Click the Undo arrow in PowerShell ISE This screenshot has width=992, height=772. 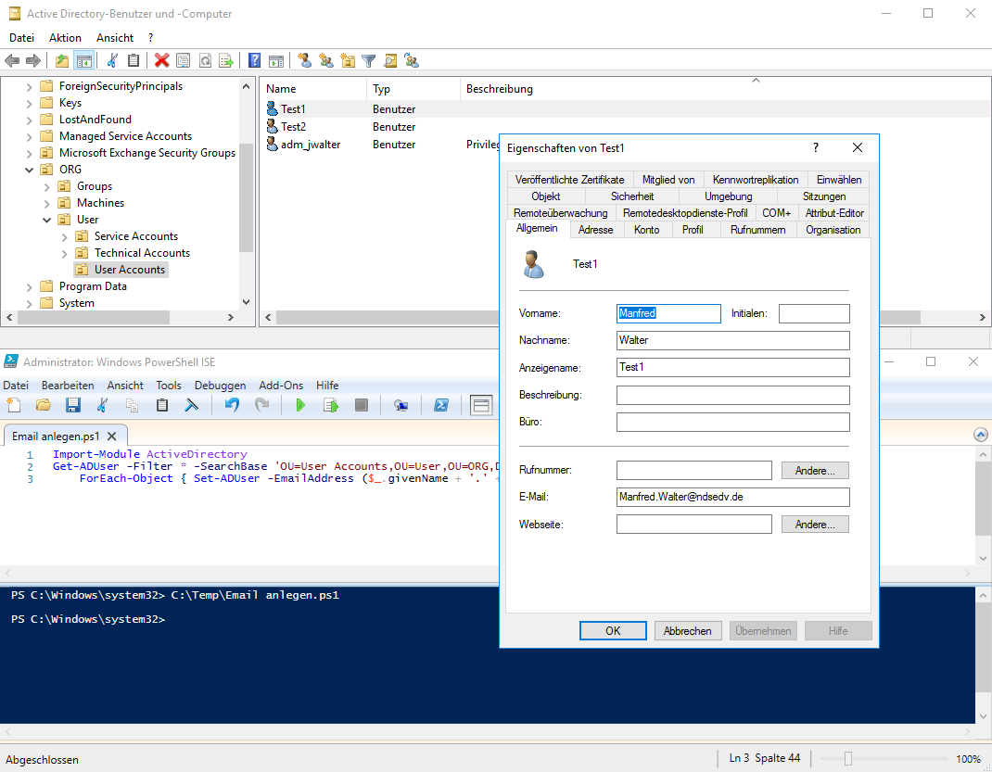coord(232,405)
